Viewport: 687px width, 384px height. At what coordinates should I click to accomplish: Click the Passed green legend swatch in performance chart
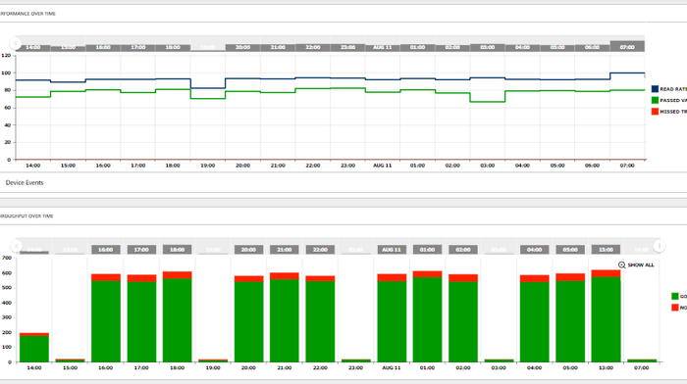[x=655, y=100]
